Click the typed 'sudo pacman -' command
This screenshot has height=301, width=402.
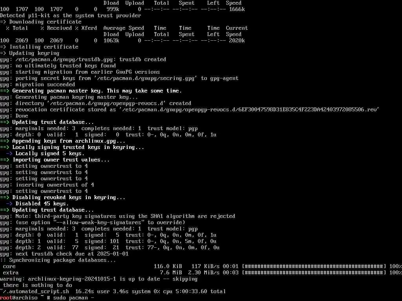click(x=73, y=298)
